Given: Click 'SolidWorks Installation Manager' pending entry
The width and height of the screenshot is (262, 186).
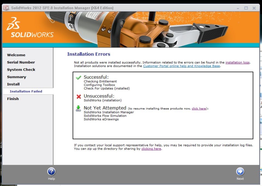Looking at the screenshot, I should click(x=109, y=112).
